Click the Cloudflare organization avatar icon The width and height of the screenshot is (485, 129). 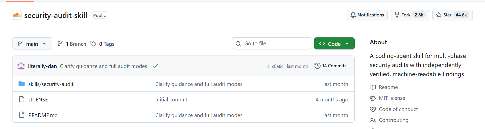tap(17, 15)
